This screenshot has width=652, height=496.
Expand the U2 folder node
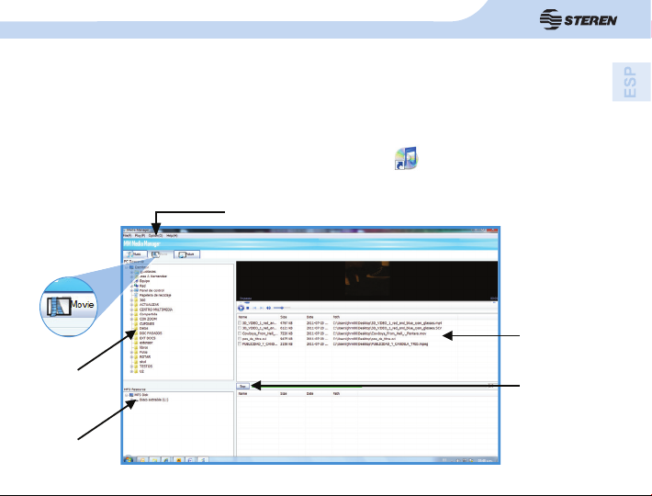(x=132, y=371)
